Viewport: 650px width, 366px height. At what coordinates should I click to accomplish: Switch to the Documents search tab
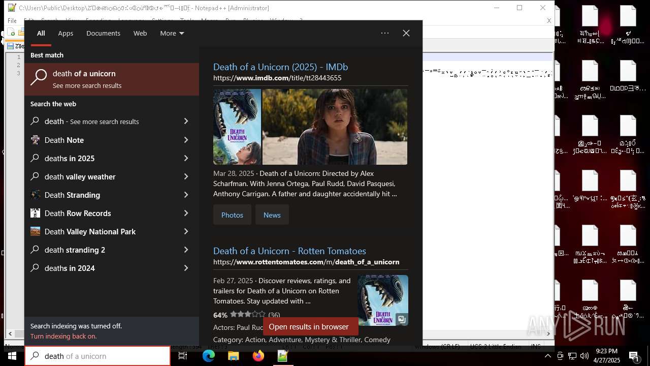pyautogui.click(x=103, y=33)
